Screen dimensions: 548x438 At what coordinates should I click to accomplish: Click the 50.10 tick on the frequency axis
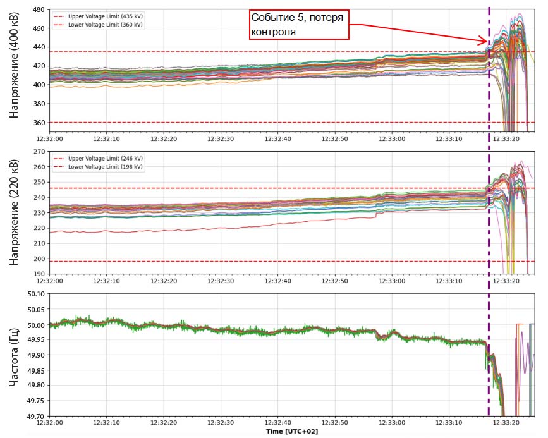[34, 295]
